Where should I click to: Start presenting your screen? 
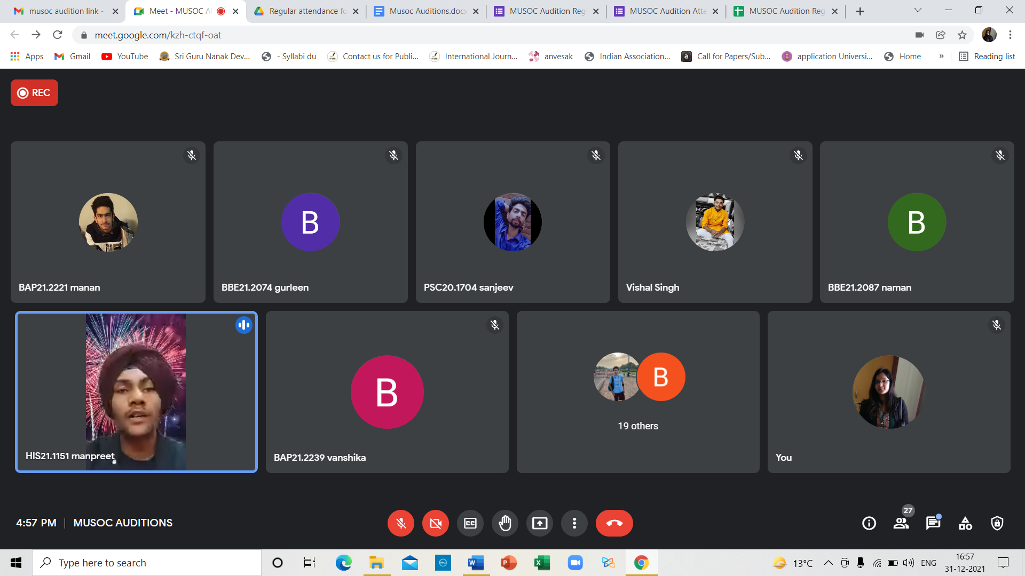pos(540,523)
